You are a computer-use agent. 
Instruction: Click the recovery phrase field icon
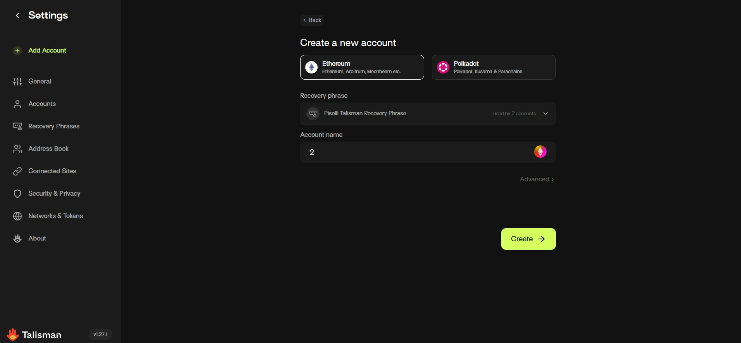pos(313,114)
